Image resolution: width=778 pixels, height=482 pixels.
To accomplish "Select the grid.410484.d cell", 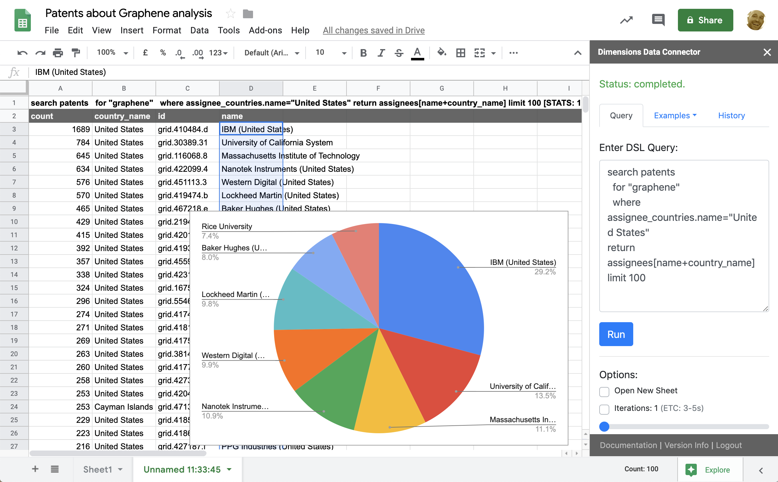I will pyautogui.click(x=187, y=129).
